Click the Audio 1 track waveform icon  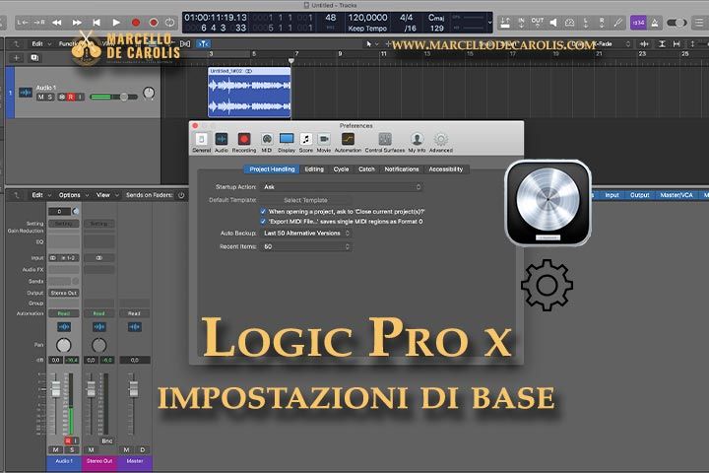tap(26, 93)
